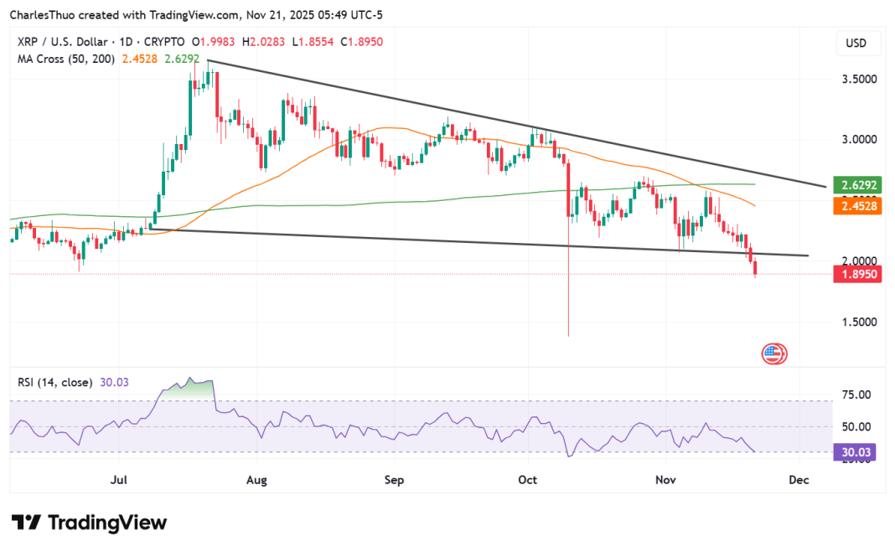Click the legend's green 2.6292 MA value
895x552 pixels.
click(x=182, y=59)
